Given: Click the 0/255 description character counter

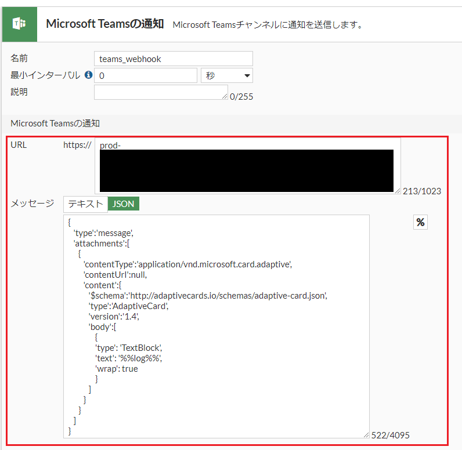Looking at the screenshot, I should (x=241, y=97).
